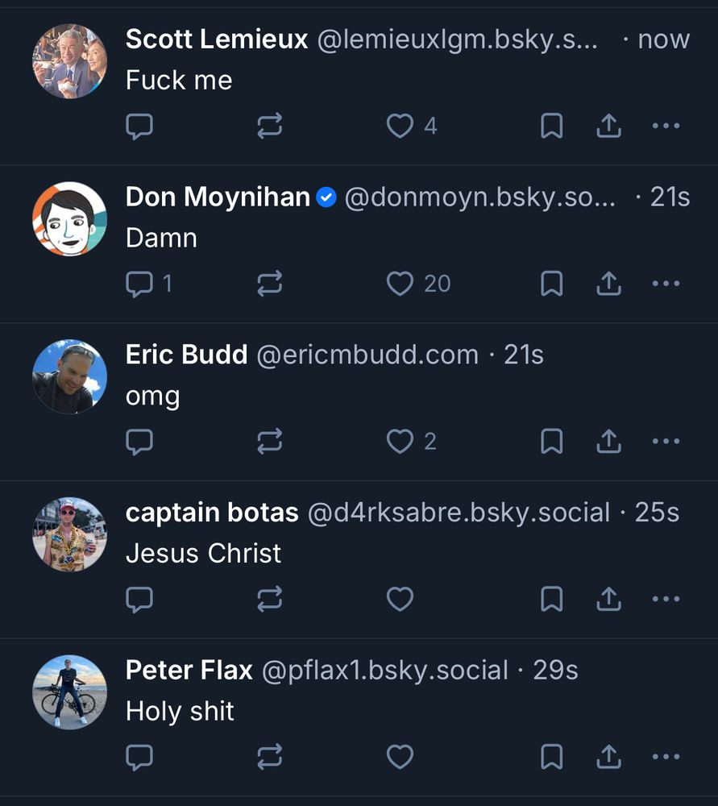
Task: Open Peter Flax's profile avatar
Action: point(69,692)
